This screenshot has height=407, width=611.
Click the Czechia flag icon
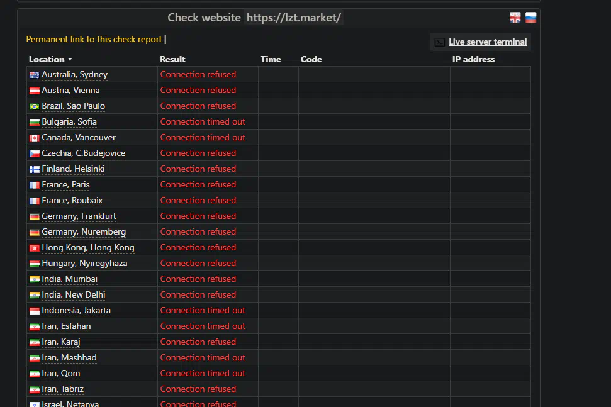[x=34, y=153]
